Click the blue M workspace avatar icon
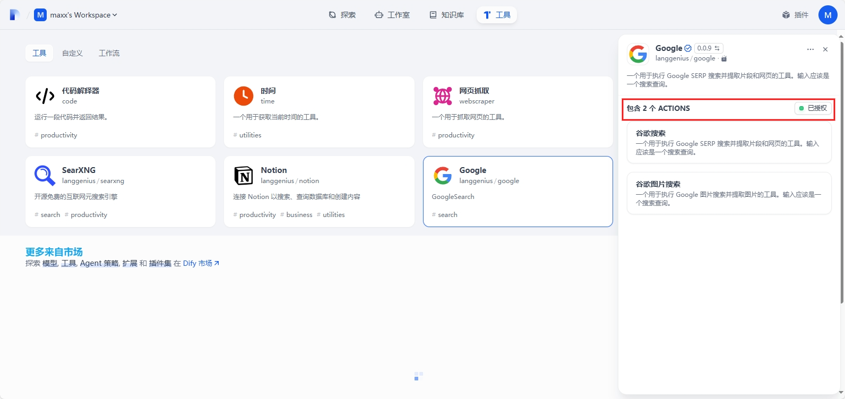 [40, 15]
